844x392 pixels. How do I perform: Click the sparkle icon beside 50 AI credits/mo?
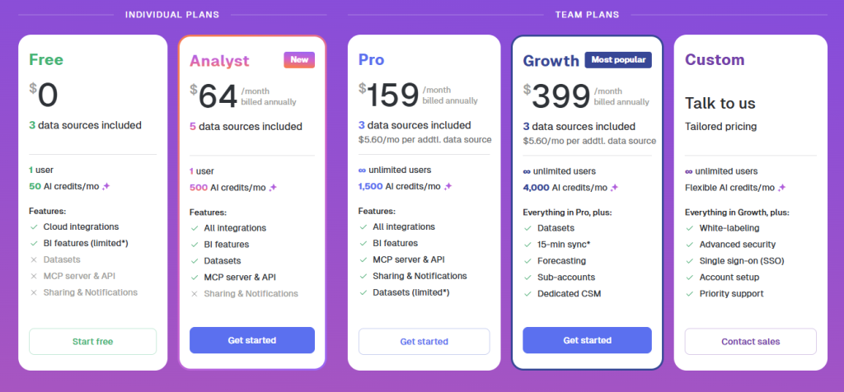click(x=106, y=186)
